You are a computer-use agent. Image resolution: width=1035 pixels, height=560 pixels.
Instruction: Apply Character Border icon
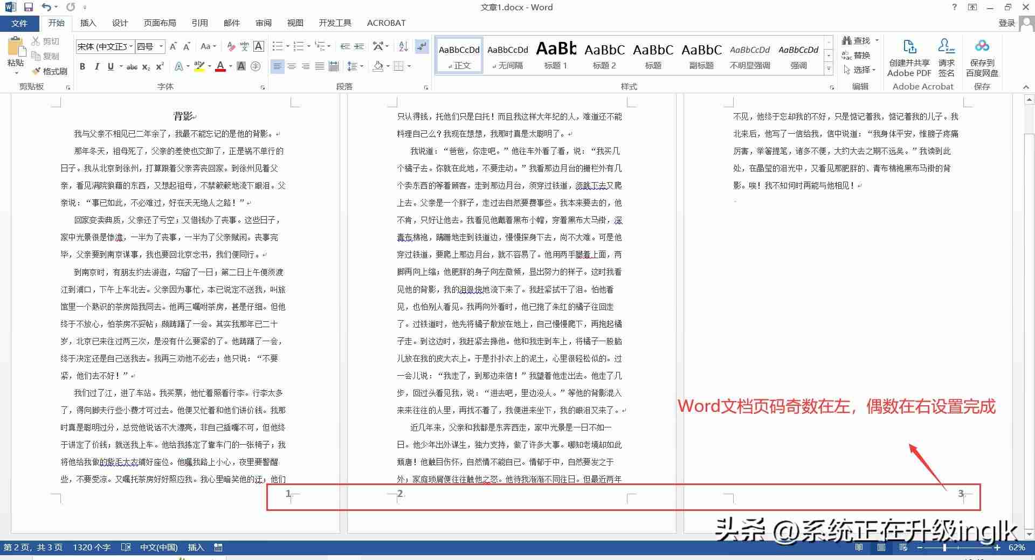pos(259,46)
